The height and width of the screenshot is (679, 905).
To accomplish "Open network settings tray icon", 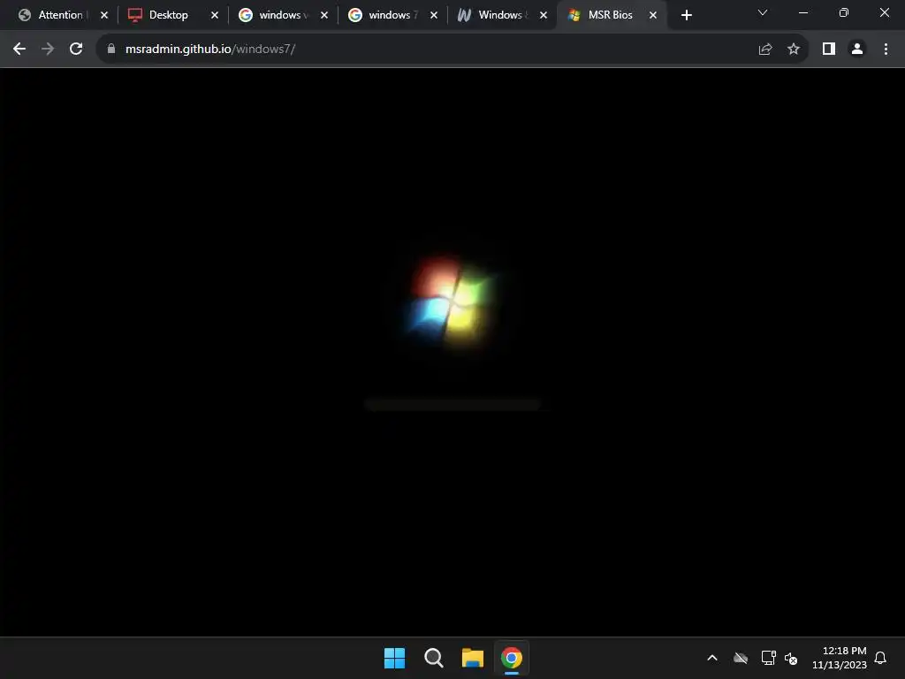I will pyautogui.click(x=768, y=658).
